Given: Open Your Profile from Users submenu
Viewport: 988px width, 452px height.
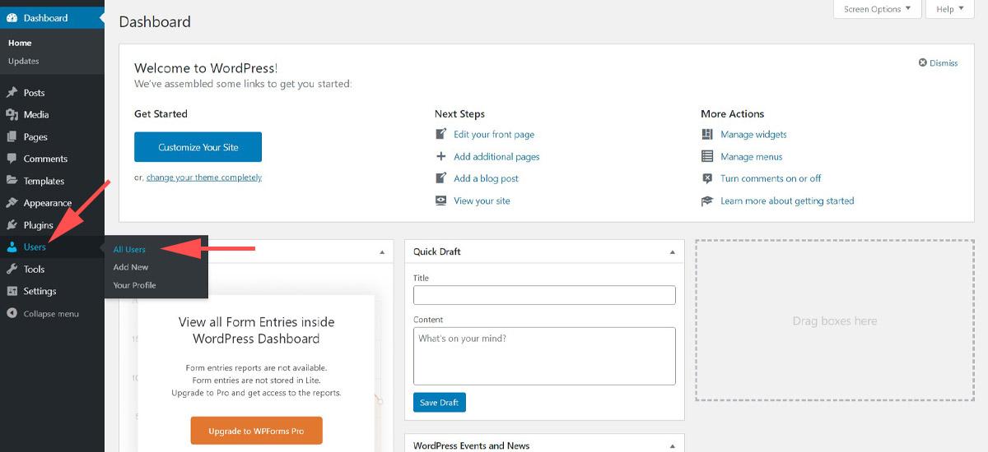Looking at the screenshot, I should tap(134, 285).
